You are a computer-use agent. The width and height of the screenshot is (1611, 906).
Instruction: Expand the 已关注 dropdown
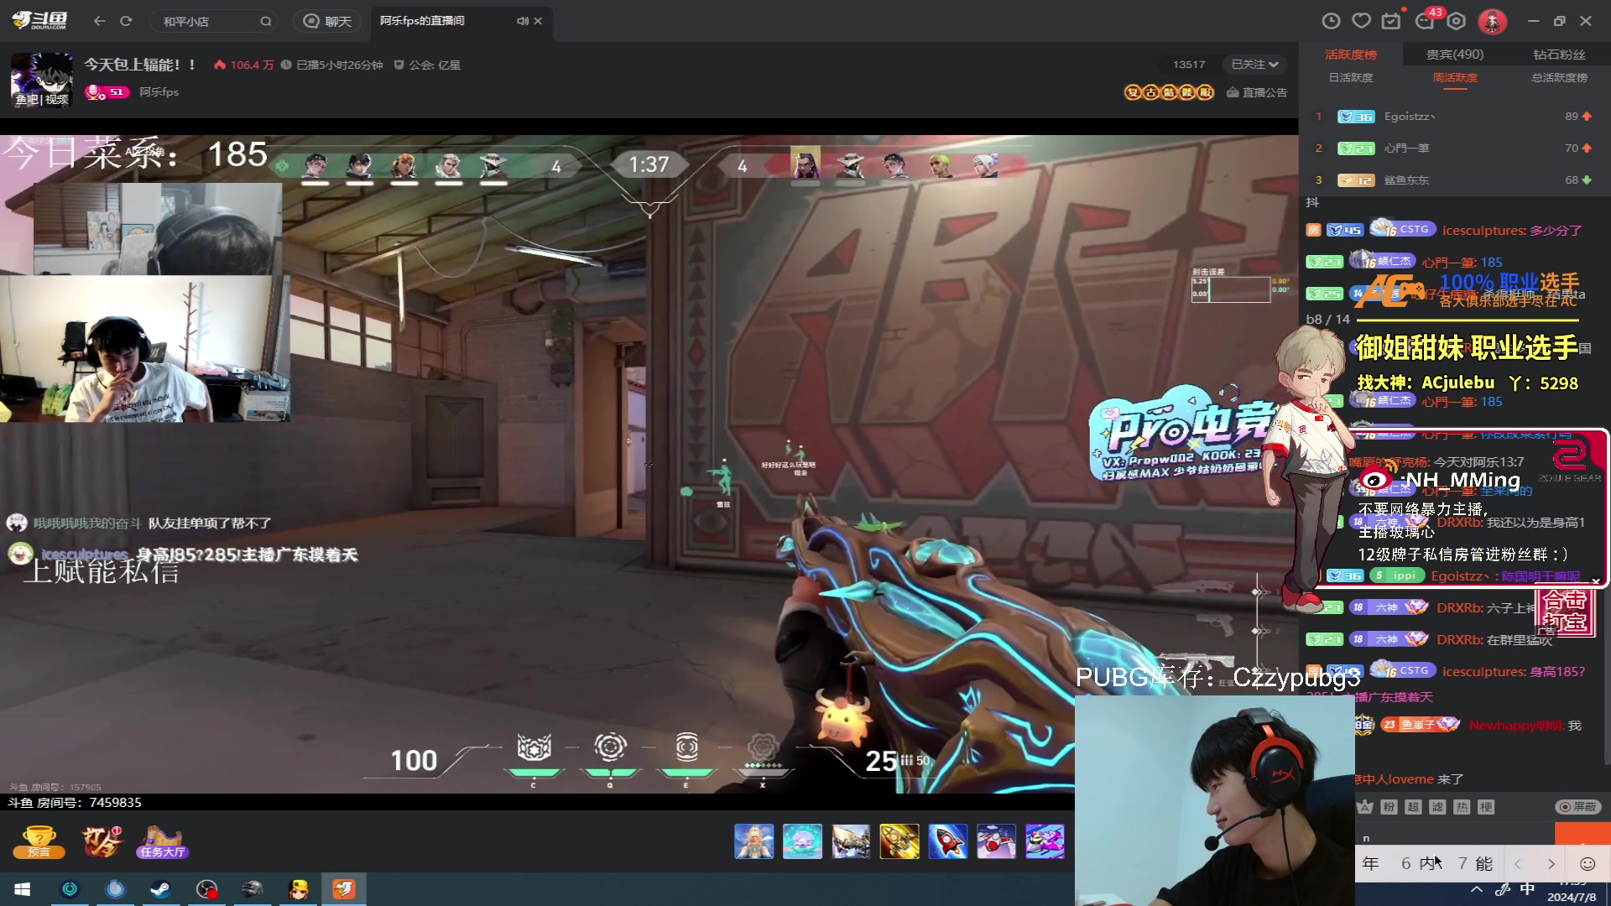tap(1254, 65)
